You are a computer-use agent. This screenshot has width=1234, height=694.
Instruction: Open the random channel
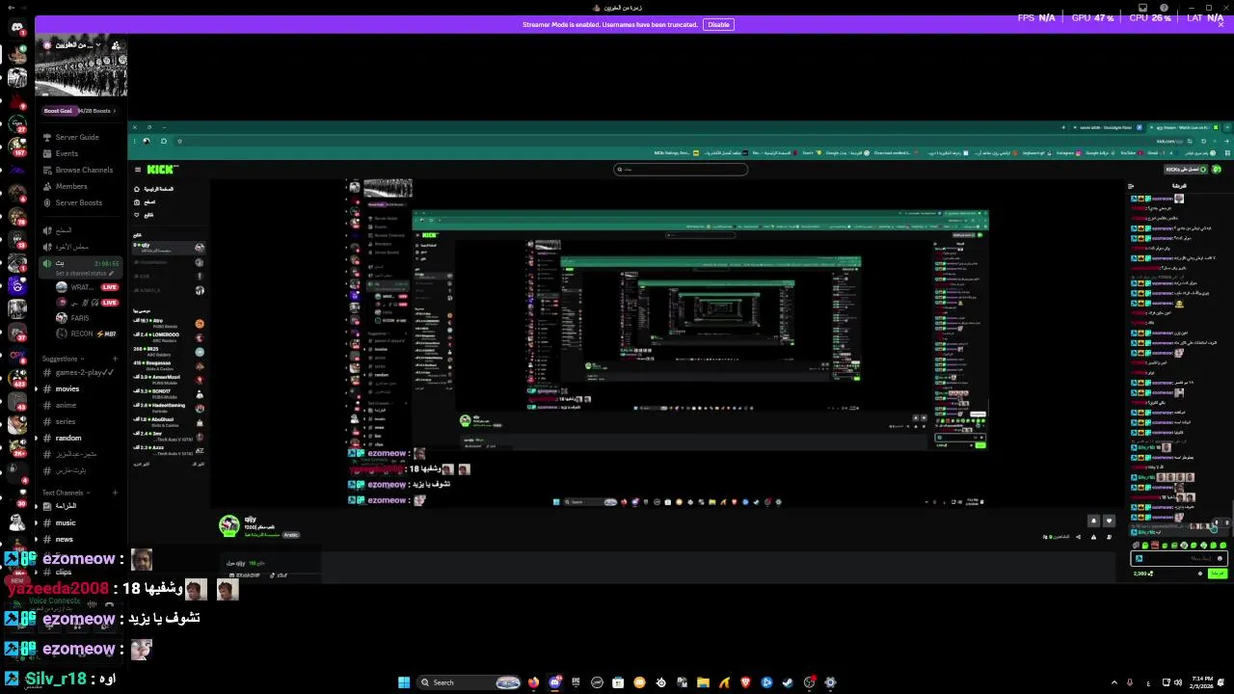68,438
